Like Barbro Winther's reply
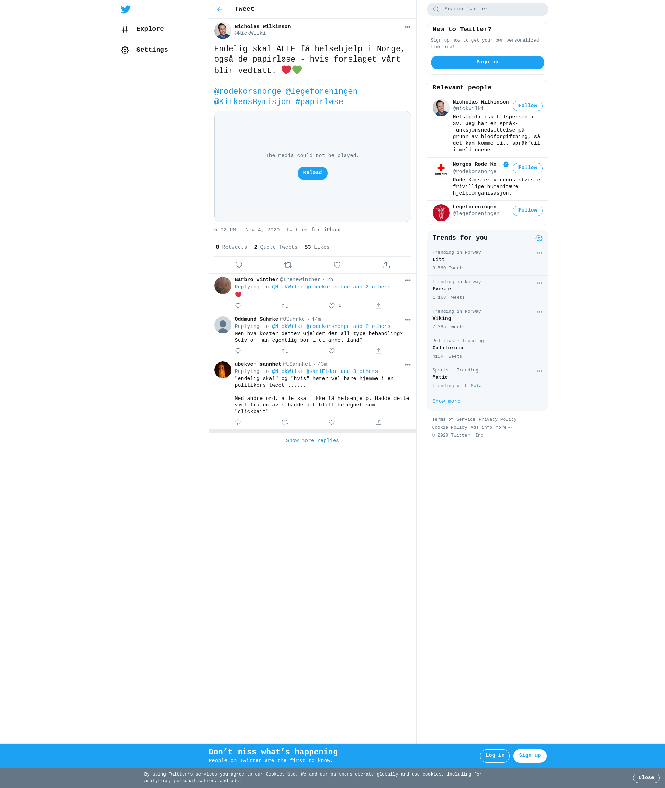This screenshot has width=665, height=788. pos(331,306)
